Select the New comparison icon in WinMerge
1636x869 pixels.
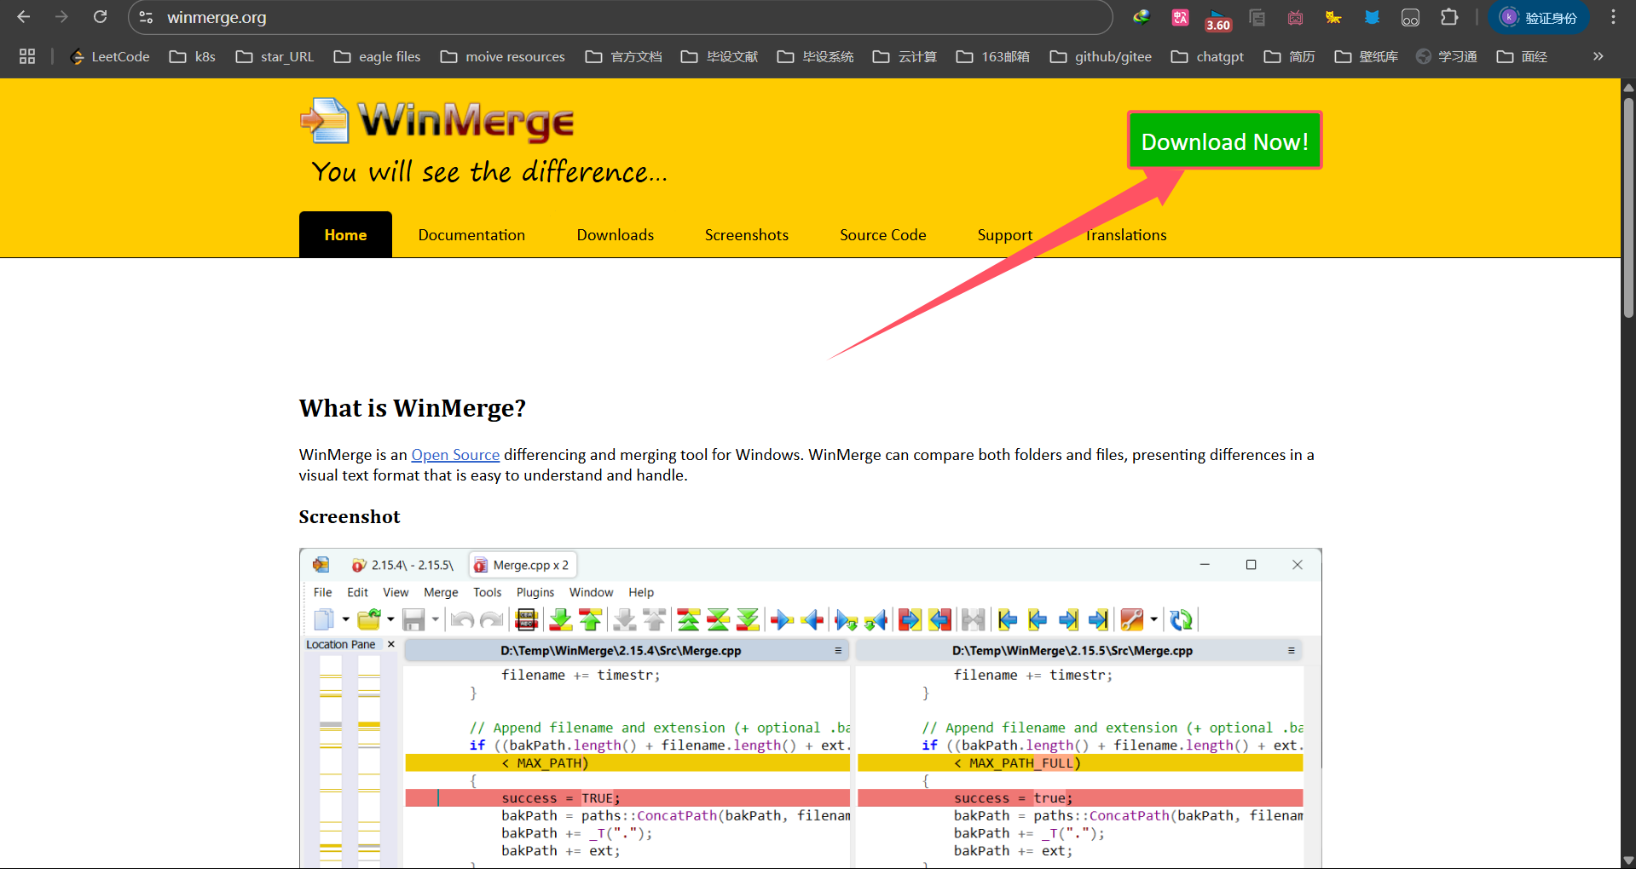[x=327, y=619]
